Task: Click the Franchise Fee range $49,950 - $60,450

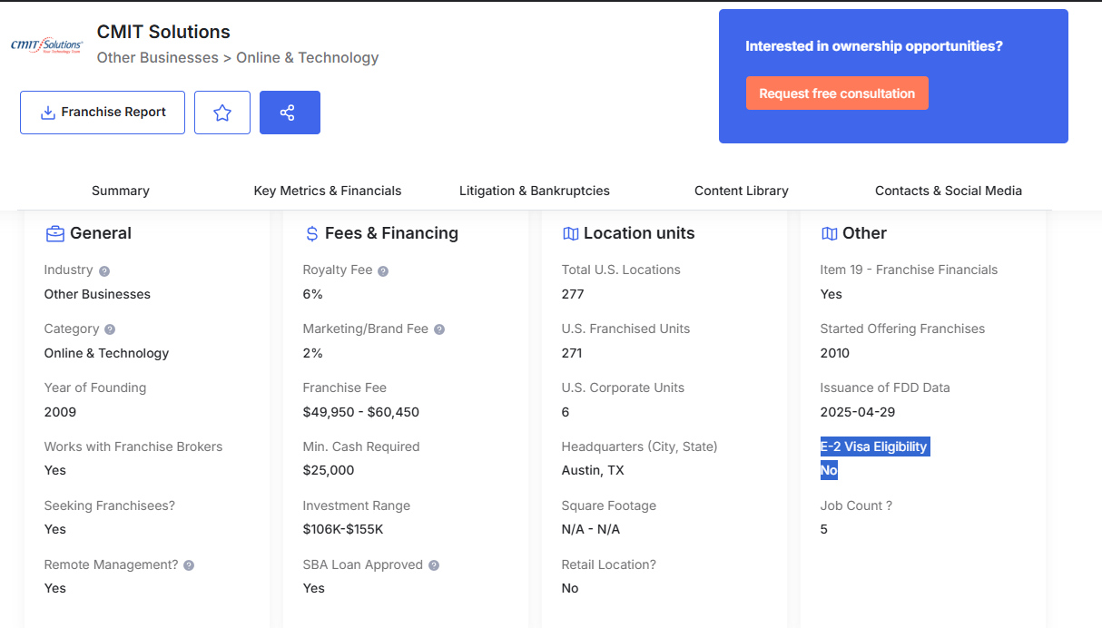Action: [361, 412]
